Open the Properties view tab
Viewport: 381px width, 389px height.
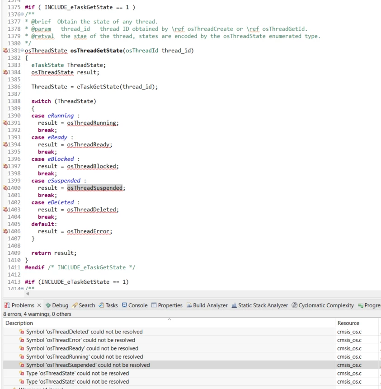tap(167, 305)
